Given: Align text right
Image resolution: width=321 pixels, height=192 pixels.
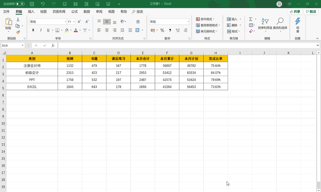Looking at the screenshot, I should click(114, 30).
